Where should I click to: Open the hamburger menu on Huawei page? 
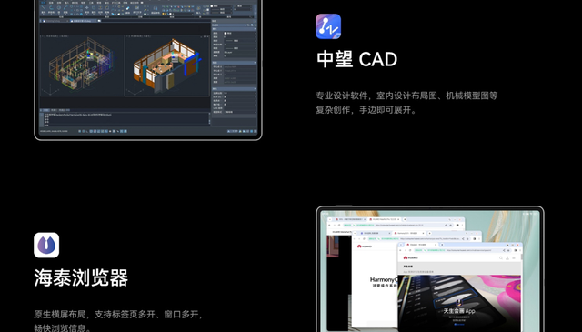coord(514,257)
